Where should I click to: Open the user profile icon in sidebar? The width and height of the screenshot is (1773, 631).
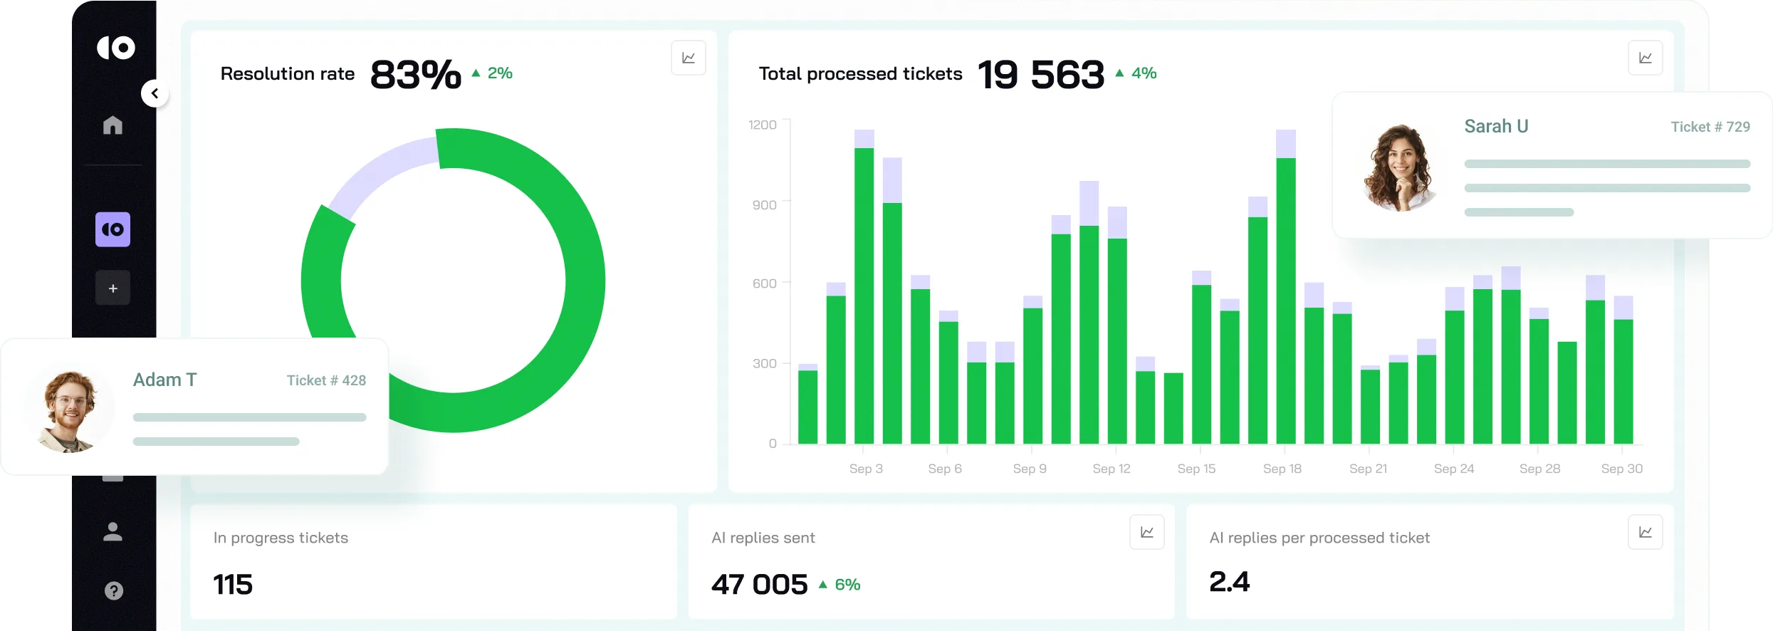point(113,531)
